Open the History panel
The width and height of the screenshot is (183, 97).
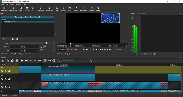tap(70, 9)
